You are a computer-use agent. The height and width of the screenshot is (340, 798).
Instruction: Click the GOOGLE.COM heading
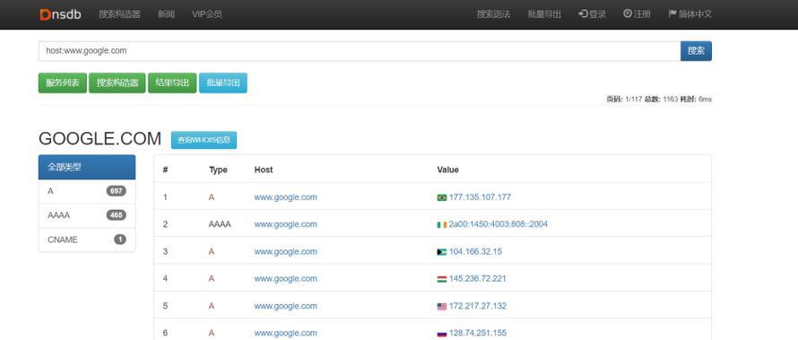pos(100,139)
